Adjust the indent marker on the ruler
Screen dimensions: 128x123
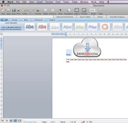[x=66, y=34]
